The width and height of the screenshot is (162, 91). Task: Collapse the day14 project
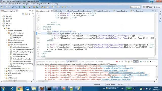click(2, 26)
